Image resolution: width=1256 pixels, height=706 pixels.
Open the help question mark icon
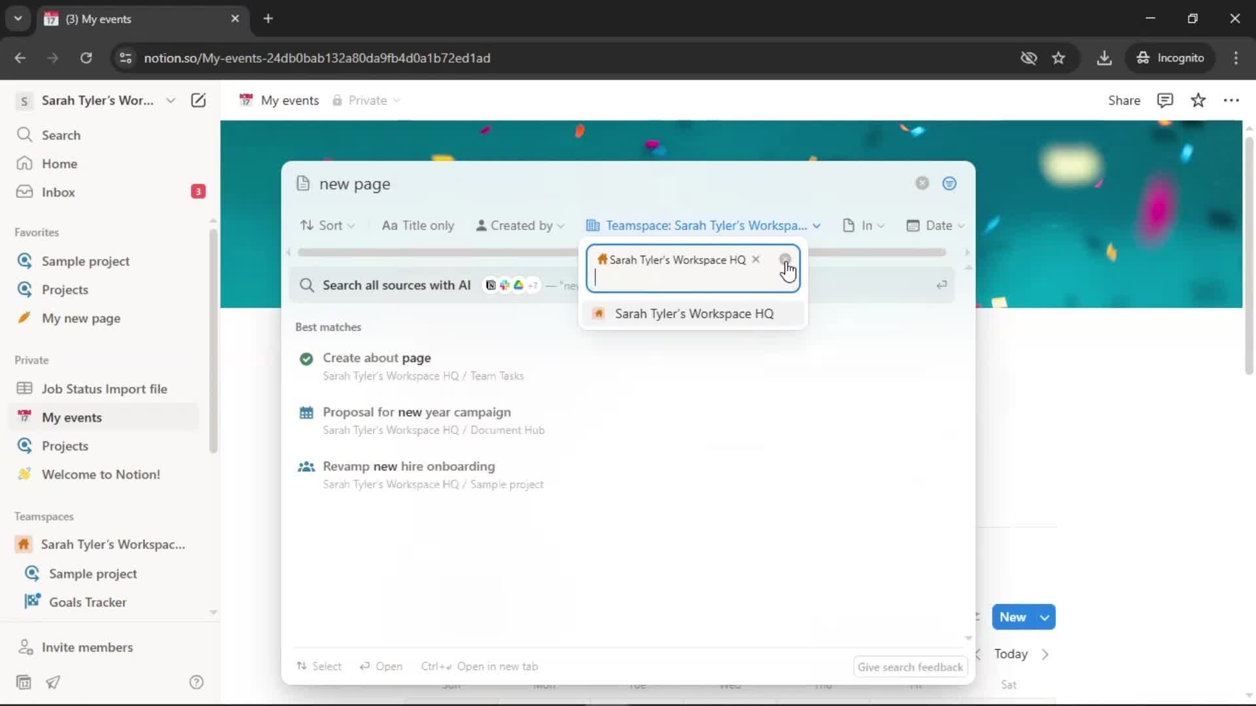[196, 682]
